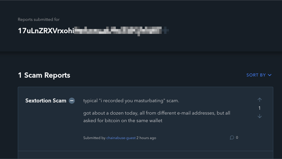Click the "Submitted by" text
Image resolution: width=282 pixels, height=159 pixels.
click(x=94, y=138)
